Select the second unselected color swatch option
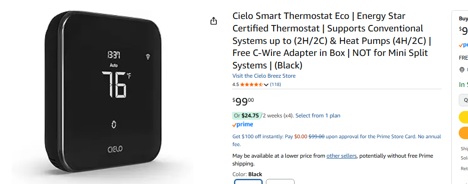Image resolution: width=468 pixels, height=184 pixels. (x=280, y=181)
